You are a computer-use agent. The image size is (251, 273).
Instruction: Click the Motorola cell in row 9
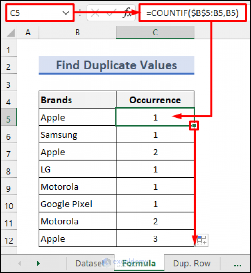coord(77,186)
